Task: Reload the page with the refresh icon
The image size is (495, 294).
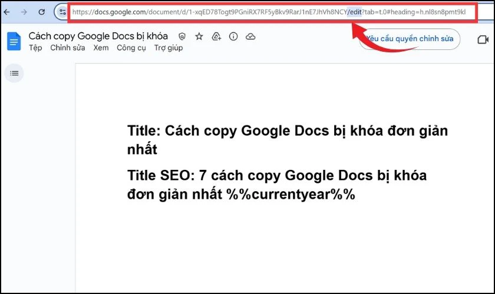Action: (x=41, y=12)
